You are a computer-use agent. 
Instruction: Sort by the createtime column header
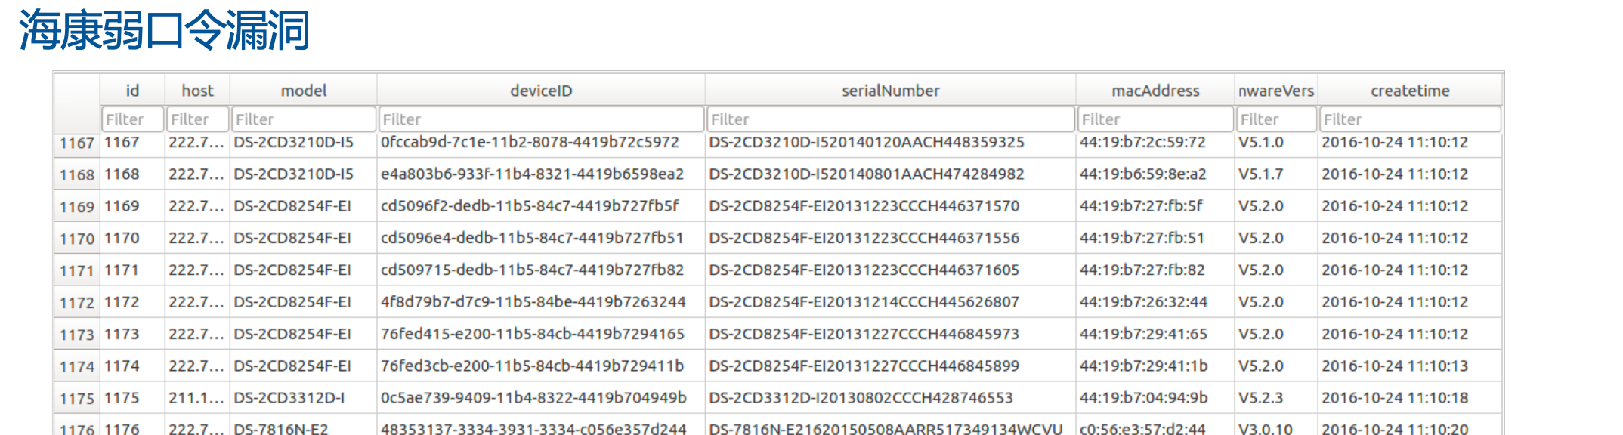pos(1410,91)
